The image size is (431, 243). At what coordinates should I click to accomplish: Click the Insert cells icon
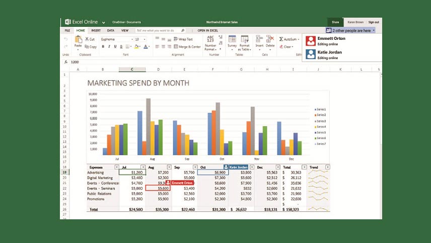click(259, 39)
